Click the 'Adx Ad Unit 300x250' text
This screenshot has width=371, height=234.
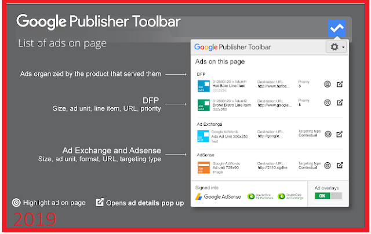point(230,136)
